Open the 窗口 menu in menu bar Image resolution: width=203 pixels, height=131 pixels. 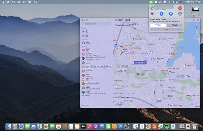pyautogui.click(x=30, y=2)
